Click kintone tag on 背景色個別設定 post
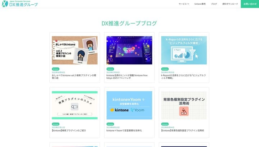Viewport: 259px width, 147px height. 165,124
